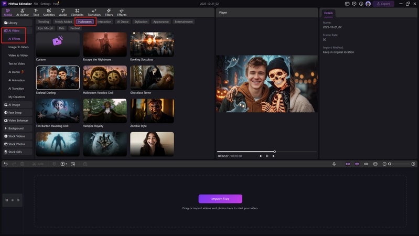Open the AI Avatar panel
The width and height of the screenshot is (419, 236).
coord(23,13)
